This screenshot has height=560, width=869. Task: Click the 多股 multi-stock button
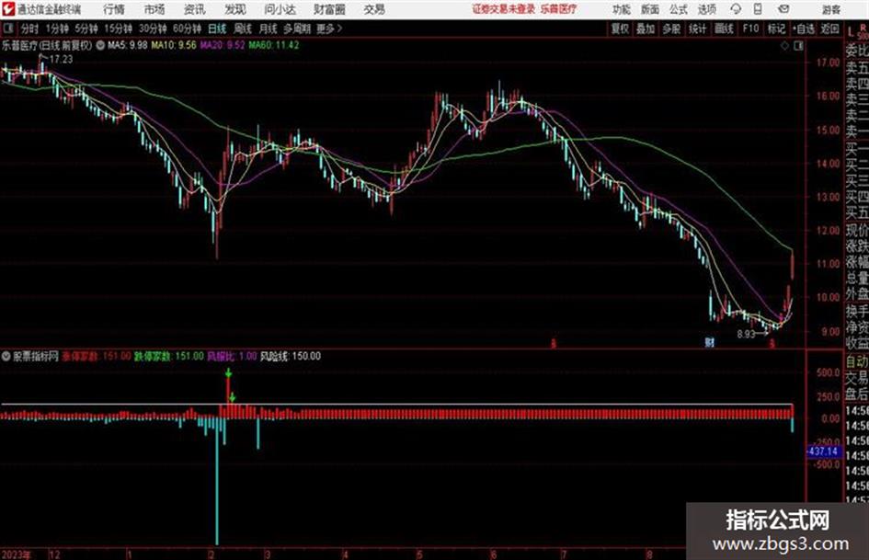671,29
